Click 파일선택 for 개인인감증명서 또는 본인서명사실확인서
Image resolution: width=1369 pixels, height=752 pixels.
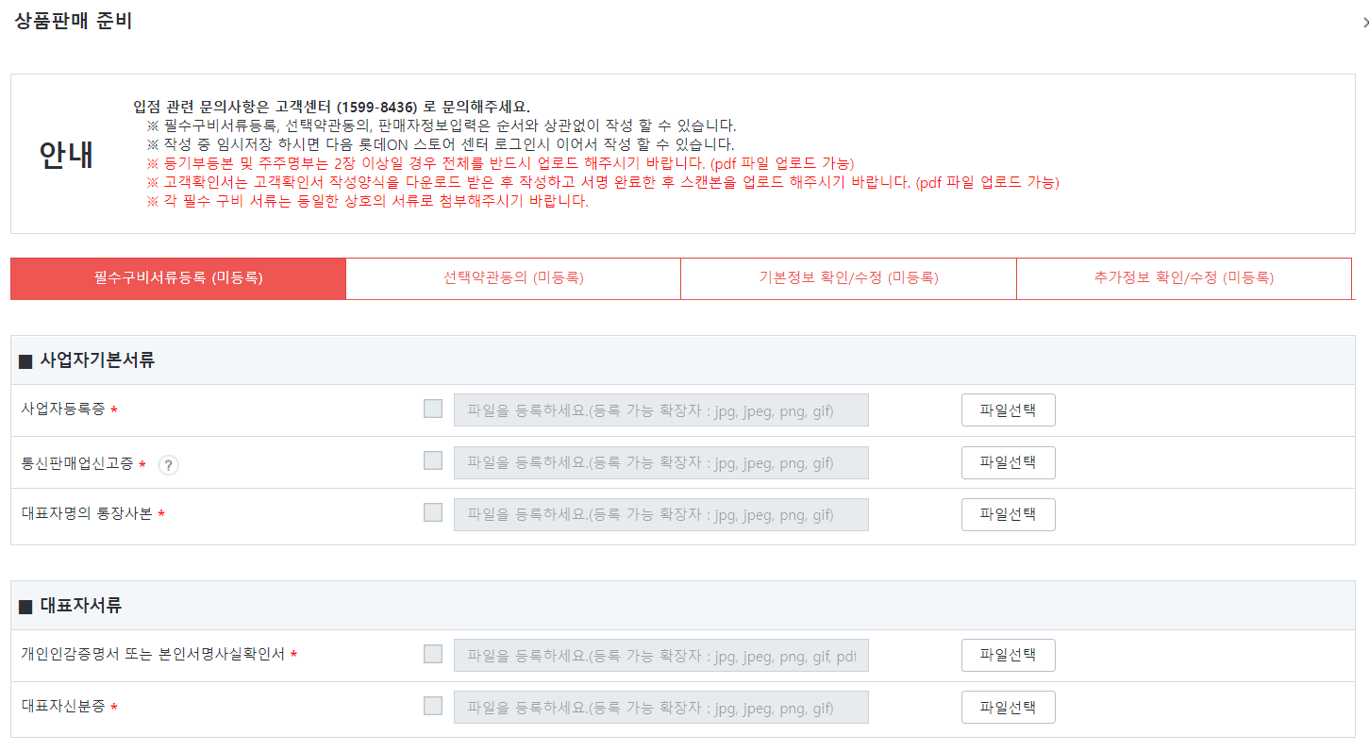pos(1008,656)
